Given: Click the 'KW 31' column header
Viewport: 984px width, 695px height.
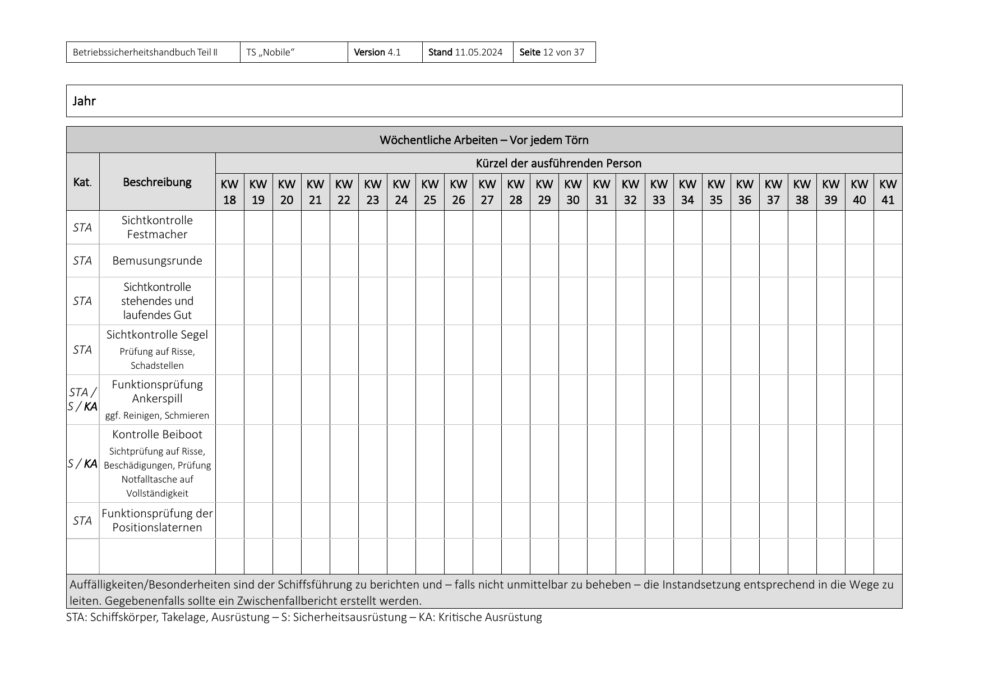Looking at the screenshot, I should tap(602, 192).
